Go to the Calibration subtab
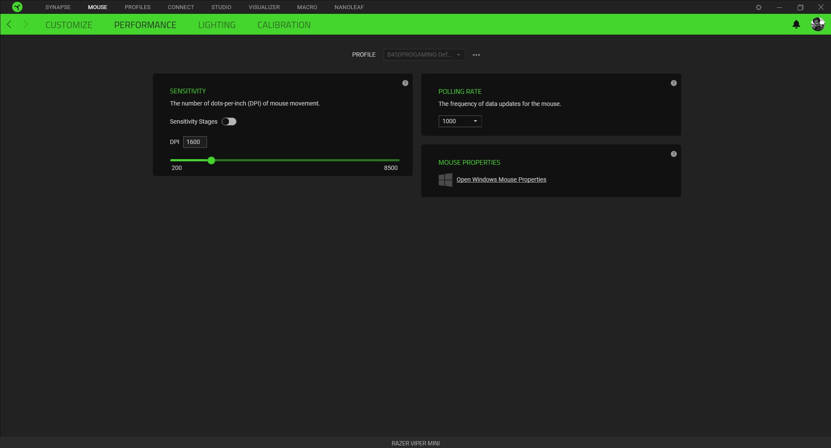The width and height of the screenshot is (831, 448). [x=284, y=25]
